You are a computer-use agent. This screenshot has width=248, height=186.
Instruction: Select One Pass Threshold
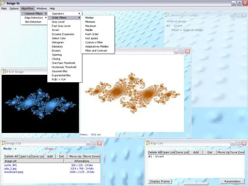coord(65,63)
